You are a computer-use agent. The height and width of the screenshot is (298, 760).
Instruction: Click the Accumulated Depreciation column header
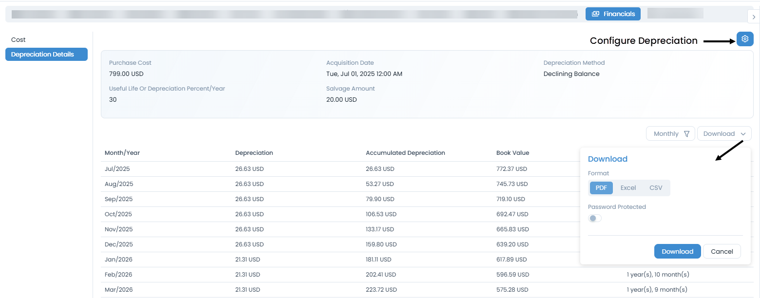tap(405, 152)
